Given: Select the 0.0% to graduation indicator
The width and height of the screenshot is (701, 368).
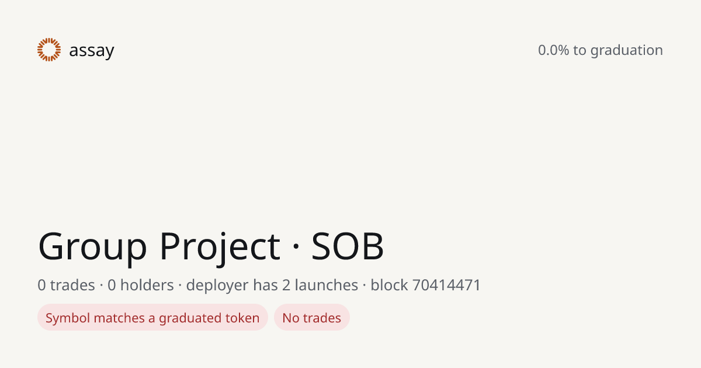Looking at the screenshot, I should (601, 50).
